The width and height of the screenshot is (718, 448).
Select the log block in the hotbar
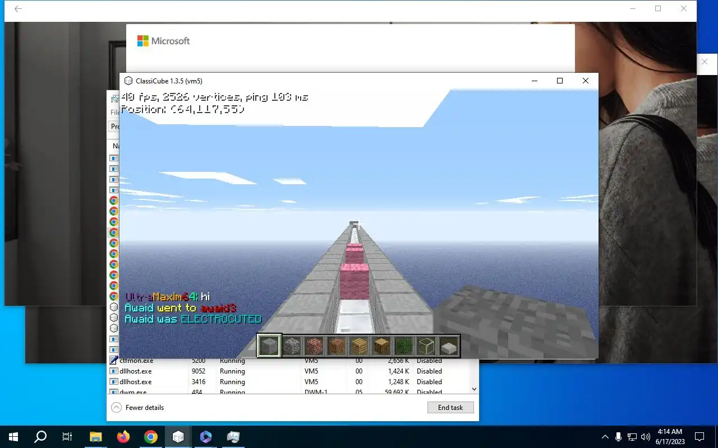(x=381, y=347)
